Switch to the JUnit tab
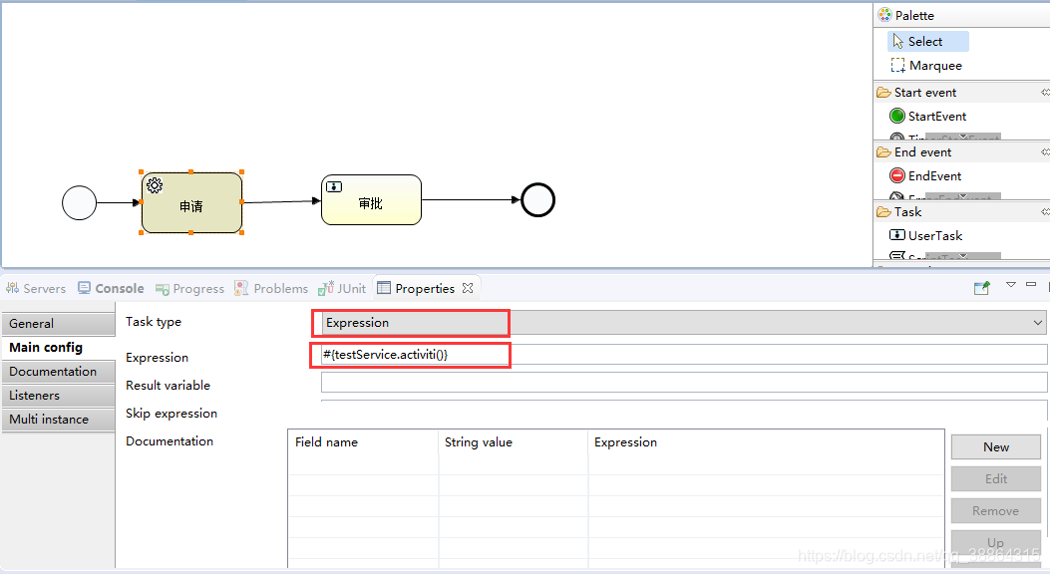Screen dimensions: 1050x574 coord(342,288)
